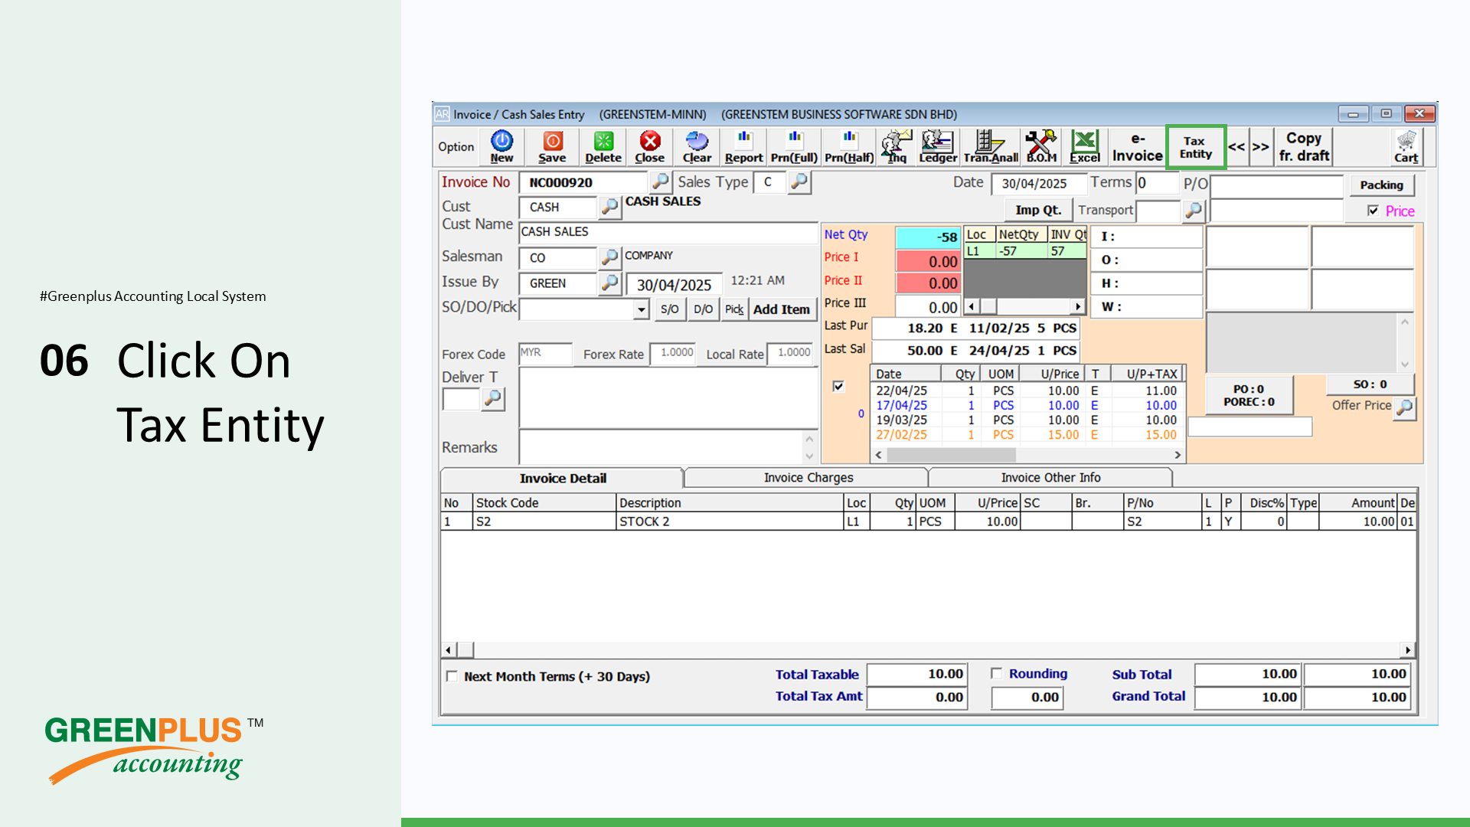The image size is (1470, 827).
Task: Click the Copy fr. draft button
Action: coord(1304,147)
